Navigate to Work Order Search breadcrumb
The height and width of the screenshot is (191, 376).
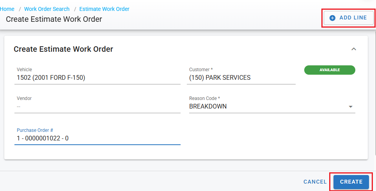(47, 9)
